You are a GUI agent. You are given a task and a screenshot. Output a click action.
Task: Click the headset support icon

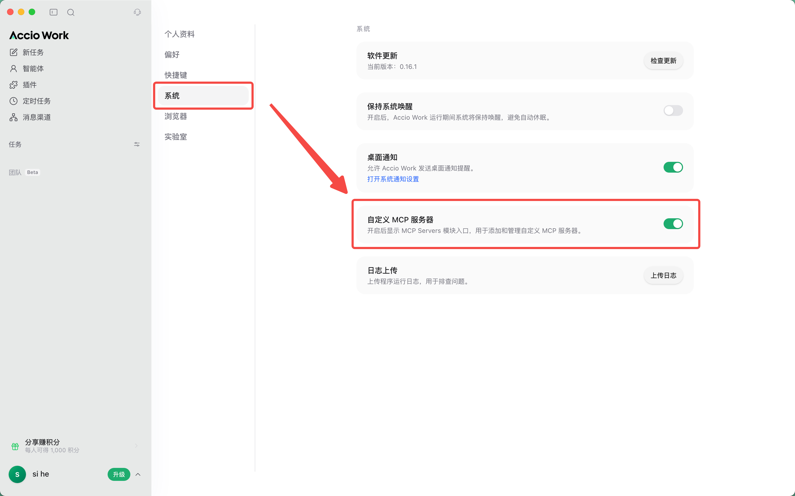tap(137, 12)
